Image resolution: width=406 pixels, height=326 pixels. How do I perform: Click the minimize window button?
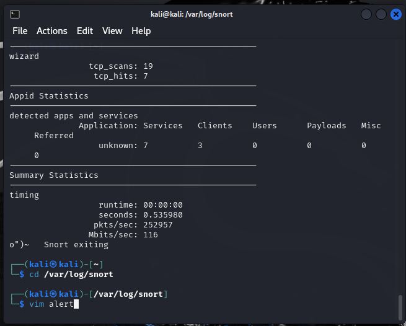tap(366, 14)
